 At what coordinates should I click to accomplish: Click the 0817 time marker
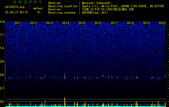pyautogui.click(x=114, y=23)
